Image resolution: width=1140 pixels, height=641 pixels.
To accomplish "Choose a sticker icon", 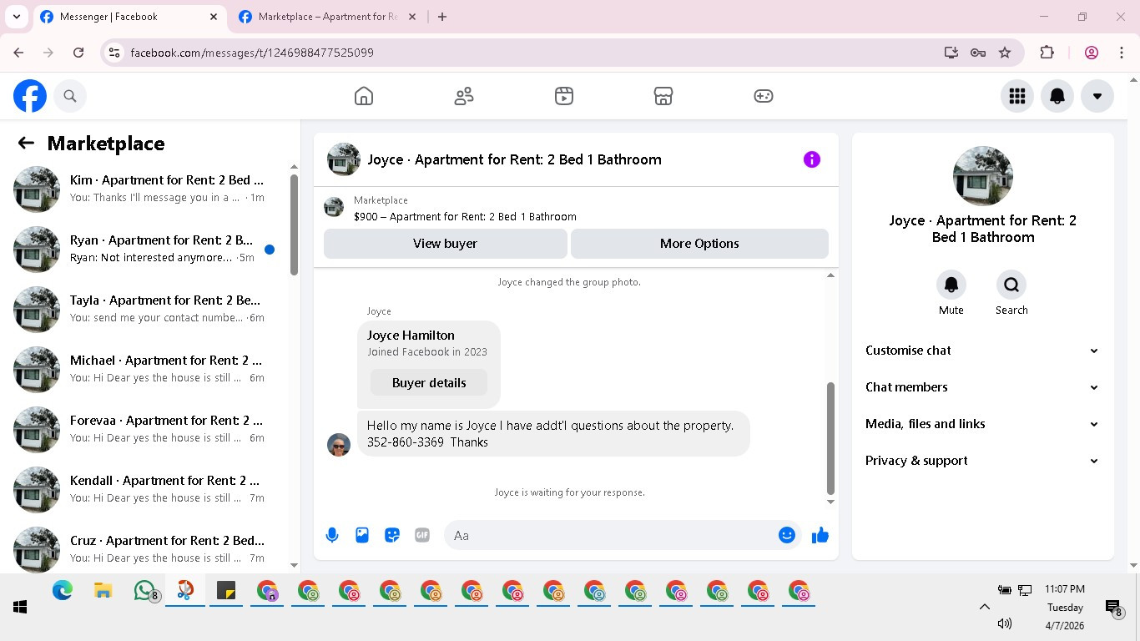I will pos(392,535).
